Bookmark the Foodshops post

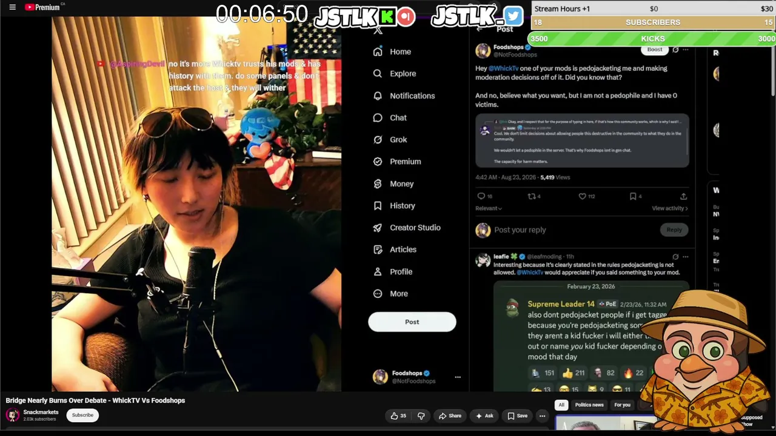[633, 196]
